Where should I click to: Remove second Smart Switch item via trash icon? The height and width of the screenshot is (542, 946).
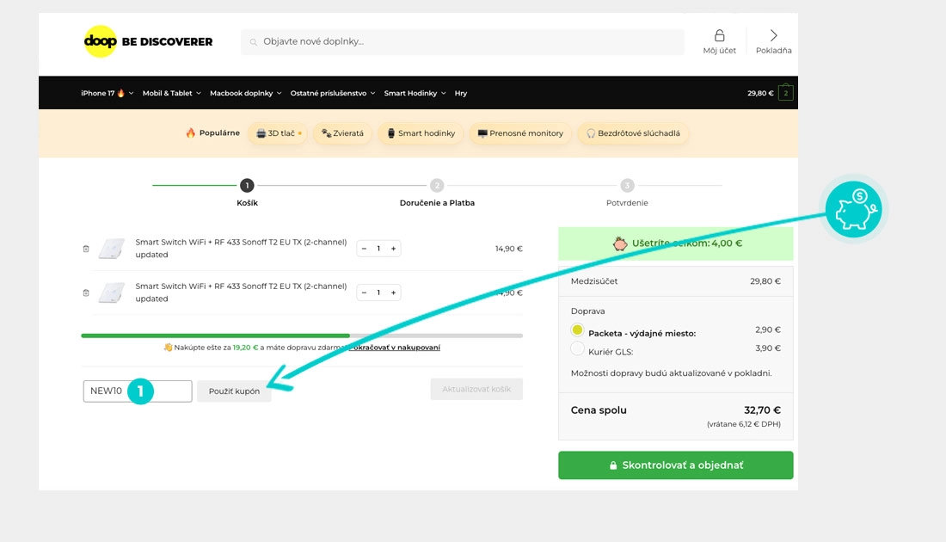(x=86, y=293)
